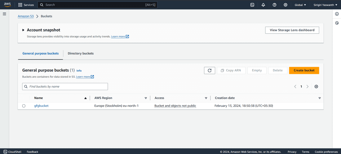This screenshot has height=154, width=341.
Task: Click the Creation date column header
Action: (x=225, y=98)
